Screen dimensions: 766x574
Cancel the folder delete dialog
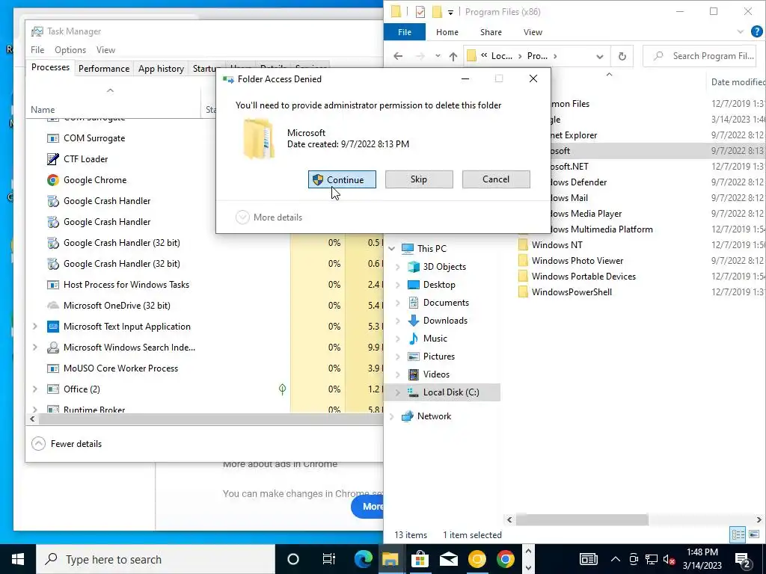496,179
